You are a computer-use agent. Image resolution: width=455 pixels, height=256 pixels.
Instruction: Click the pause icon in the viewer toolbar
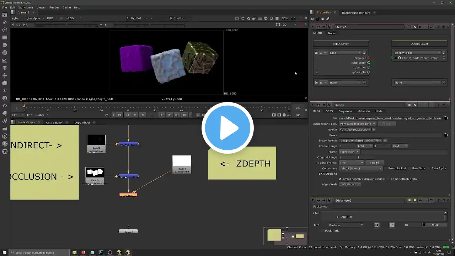277,18
